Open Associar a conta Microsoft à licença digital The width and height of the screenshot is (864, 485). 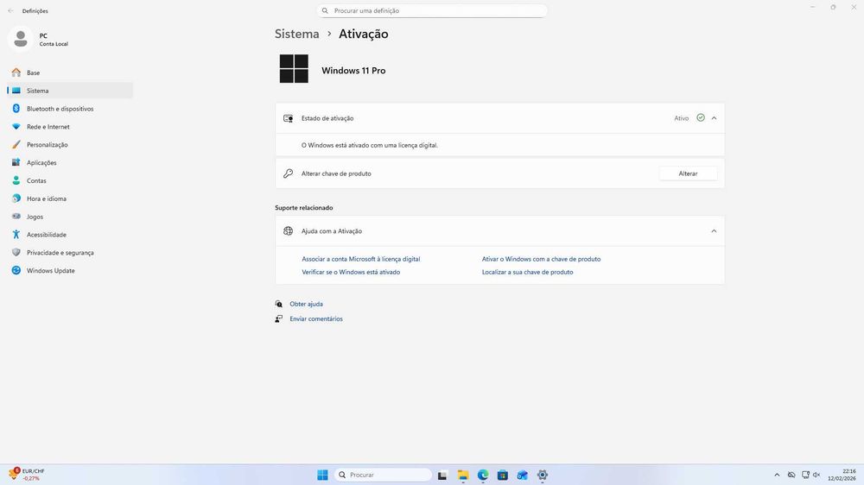[x=361, y=259]
